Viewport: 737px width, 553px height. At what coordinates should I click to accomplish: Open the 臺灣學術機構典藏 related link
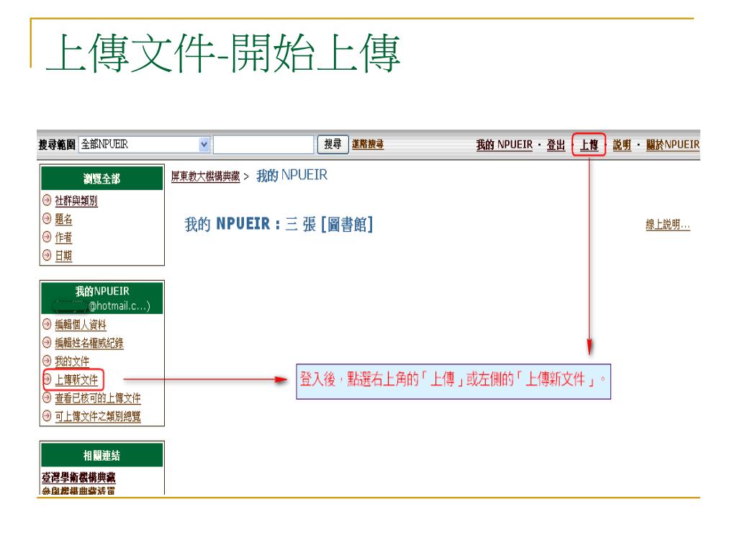(78, 477)
